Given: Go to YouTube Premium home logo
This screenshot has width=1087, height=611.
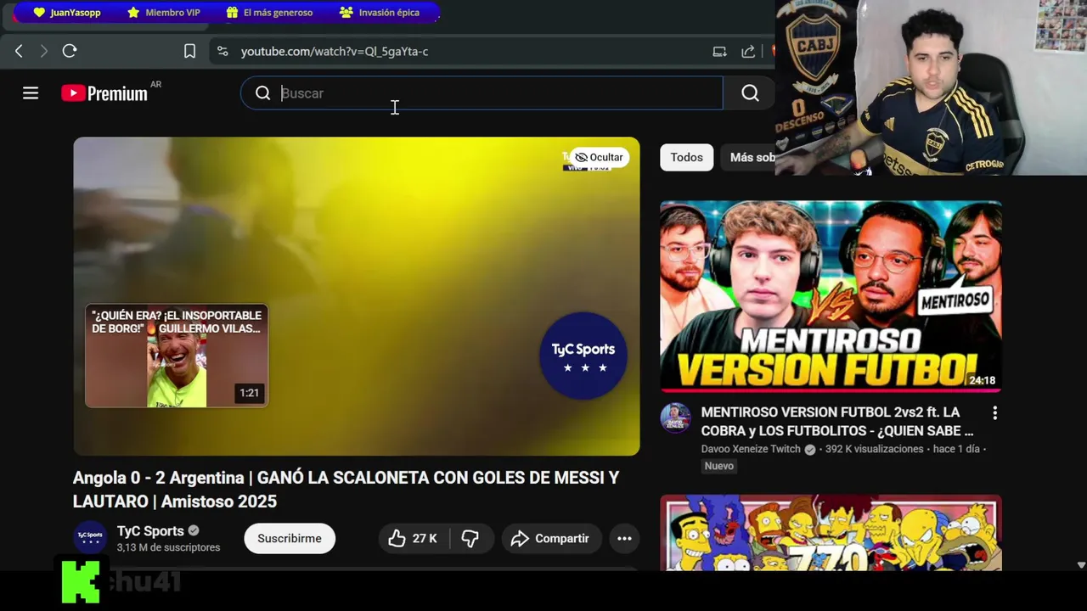Looking at the screenshot, I should tap(104, 93).
